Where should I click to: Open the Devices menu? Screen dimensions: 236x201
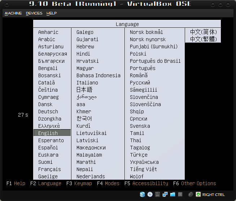click(34, 13)
